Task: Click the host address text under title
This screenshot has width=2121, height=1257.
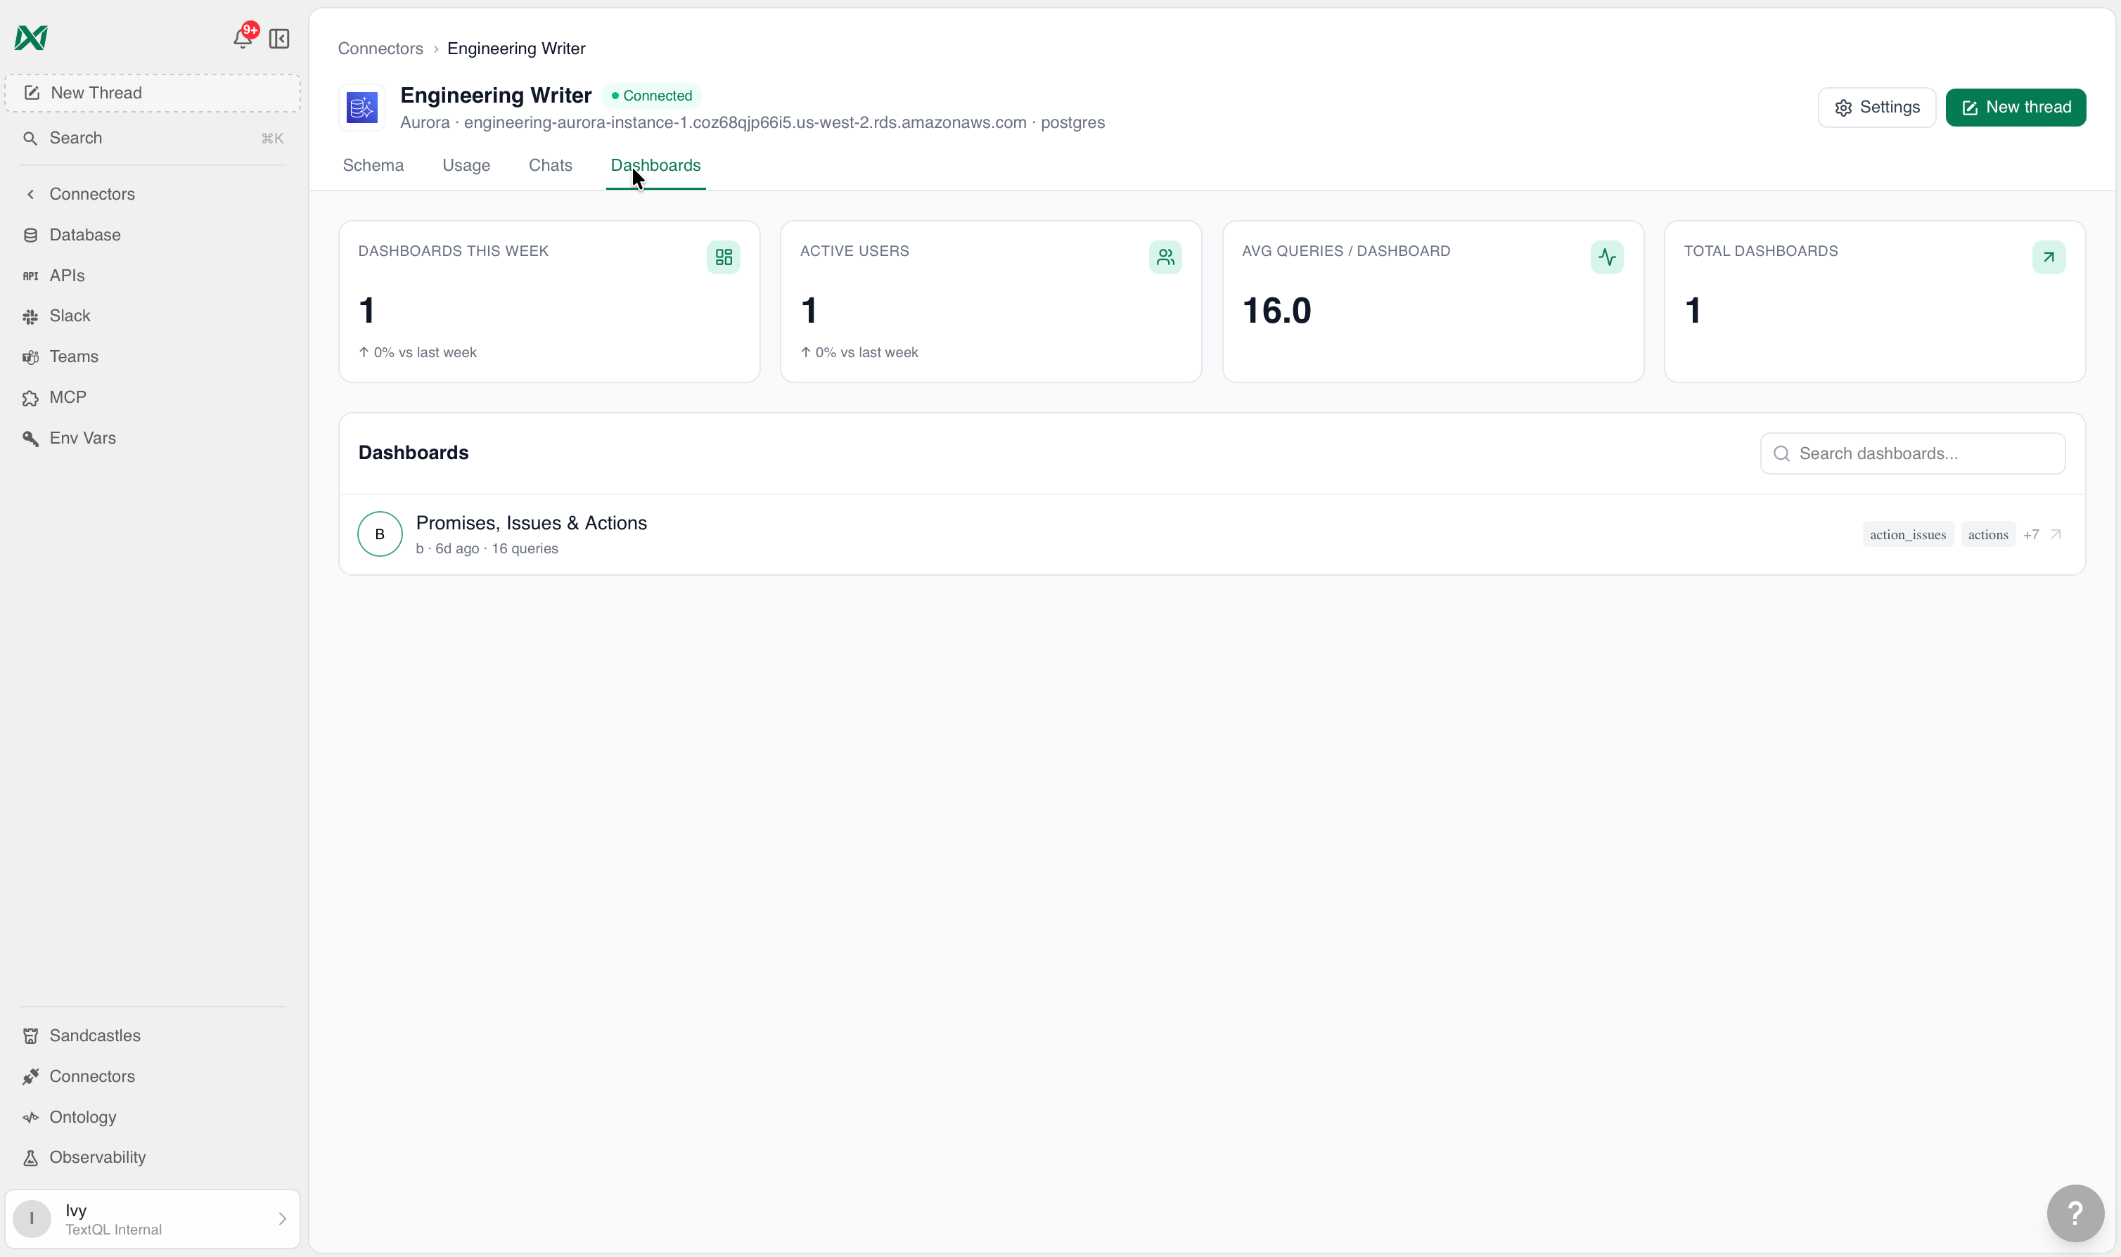Action: (745, 123)
